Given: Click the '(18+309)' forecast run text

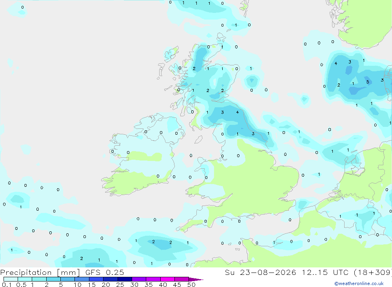Looking at the screenshot, I should (373, 273).
